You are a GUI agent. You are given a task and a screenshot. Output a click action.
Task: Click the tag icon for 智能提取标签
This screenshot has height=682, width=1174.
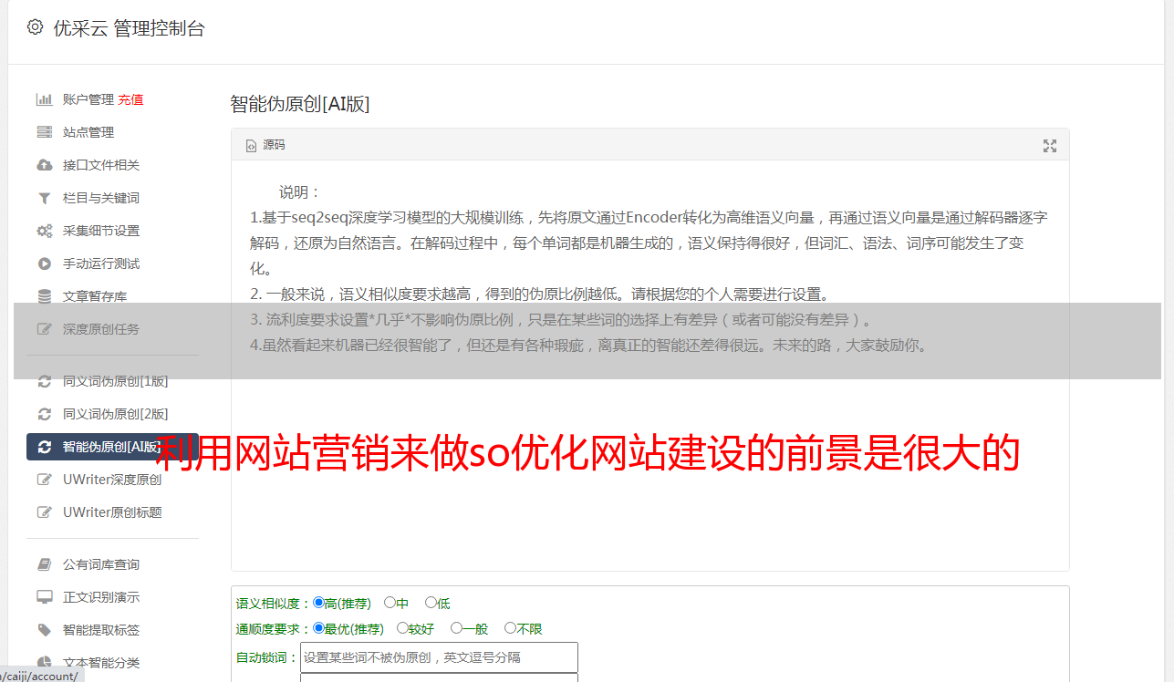click(x=44, y=630)
